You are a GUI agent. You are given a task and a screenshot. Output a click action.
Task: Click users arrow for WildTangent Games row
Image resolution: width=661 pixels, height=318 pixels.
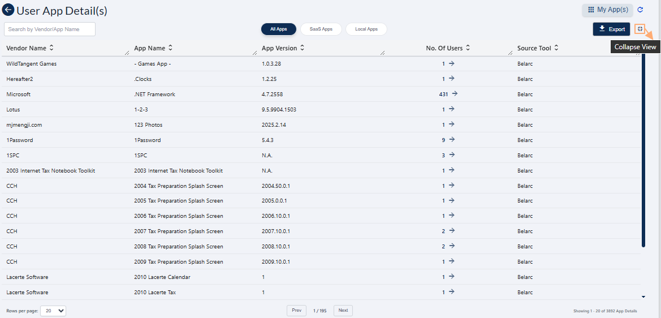(x=451, y=63)
